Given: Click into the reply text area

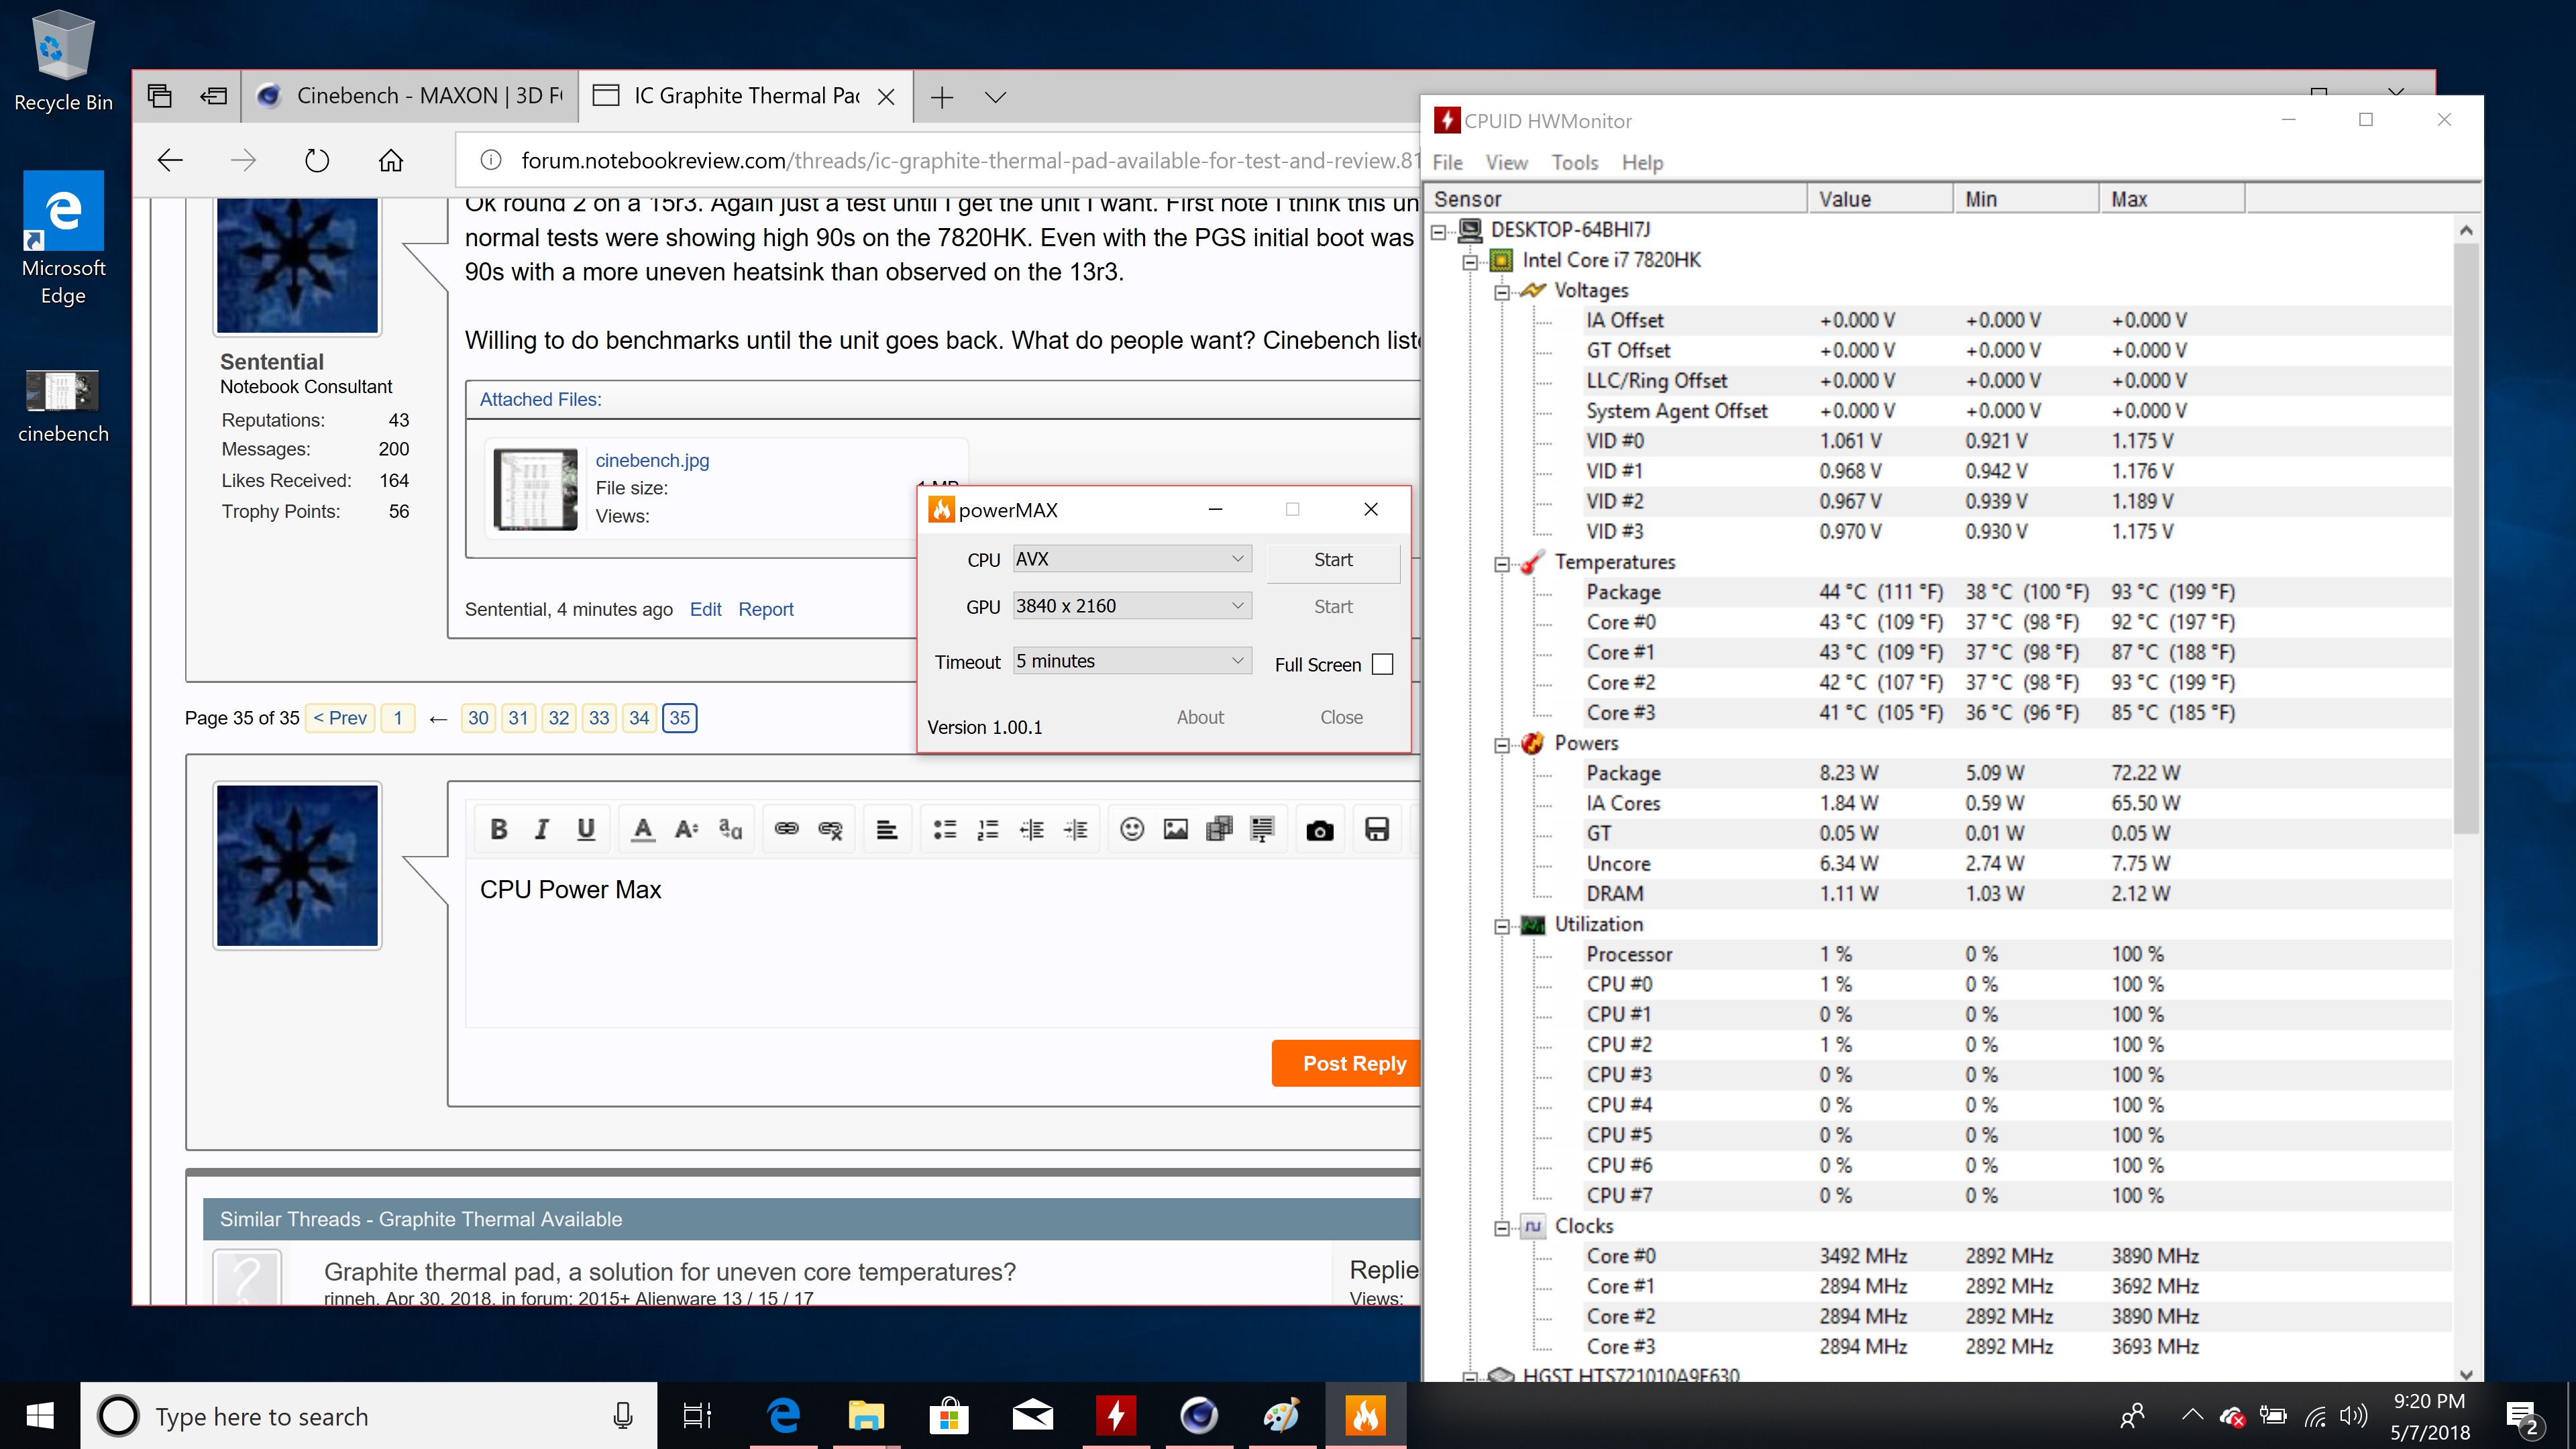Looking at the screenshot, I should click(942, 943).
